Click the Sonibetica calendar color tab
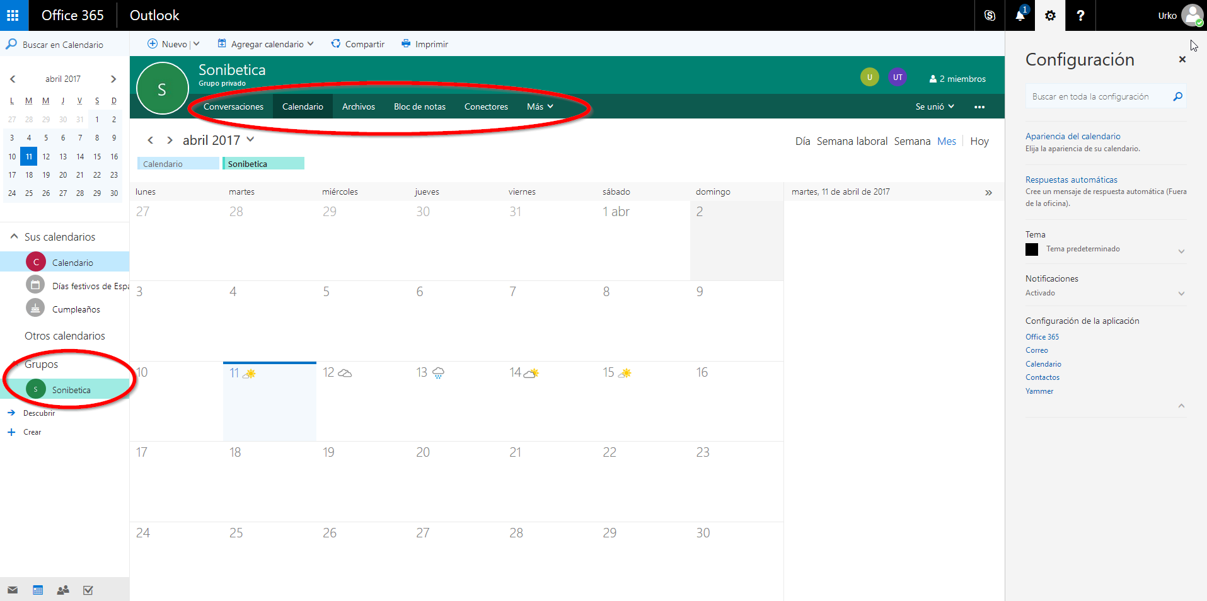Viewport: 1207px width, 601px height. (x=263, y=164)
